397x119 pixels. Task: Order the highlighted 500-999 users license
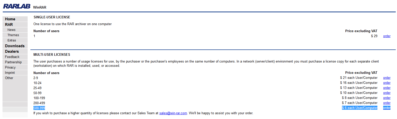click(x=387, y=108)
